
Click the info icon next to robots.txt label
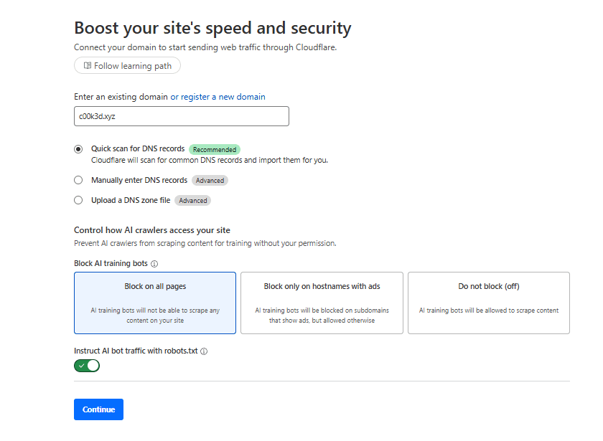click(204, 351)
